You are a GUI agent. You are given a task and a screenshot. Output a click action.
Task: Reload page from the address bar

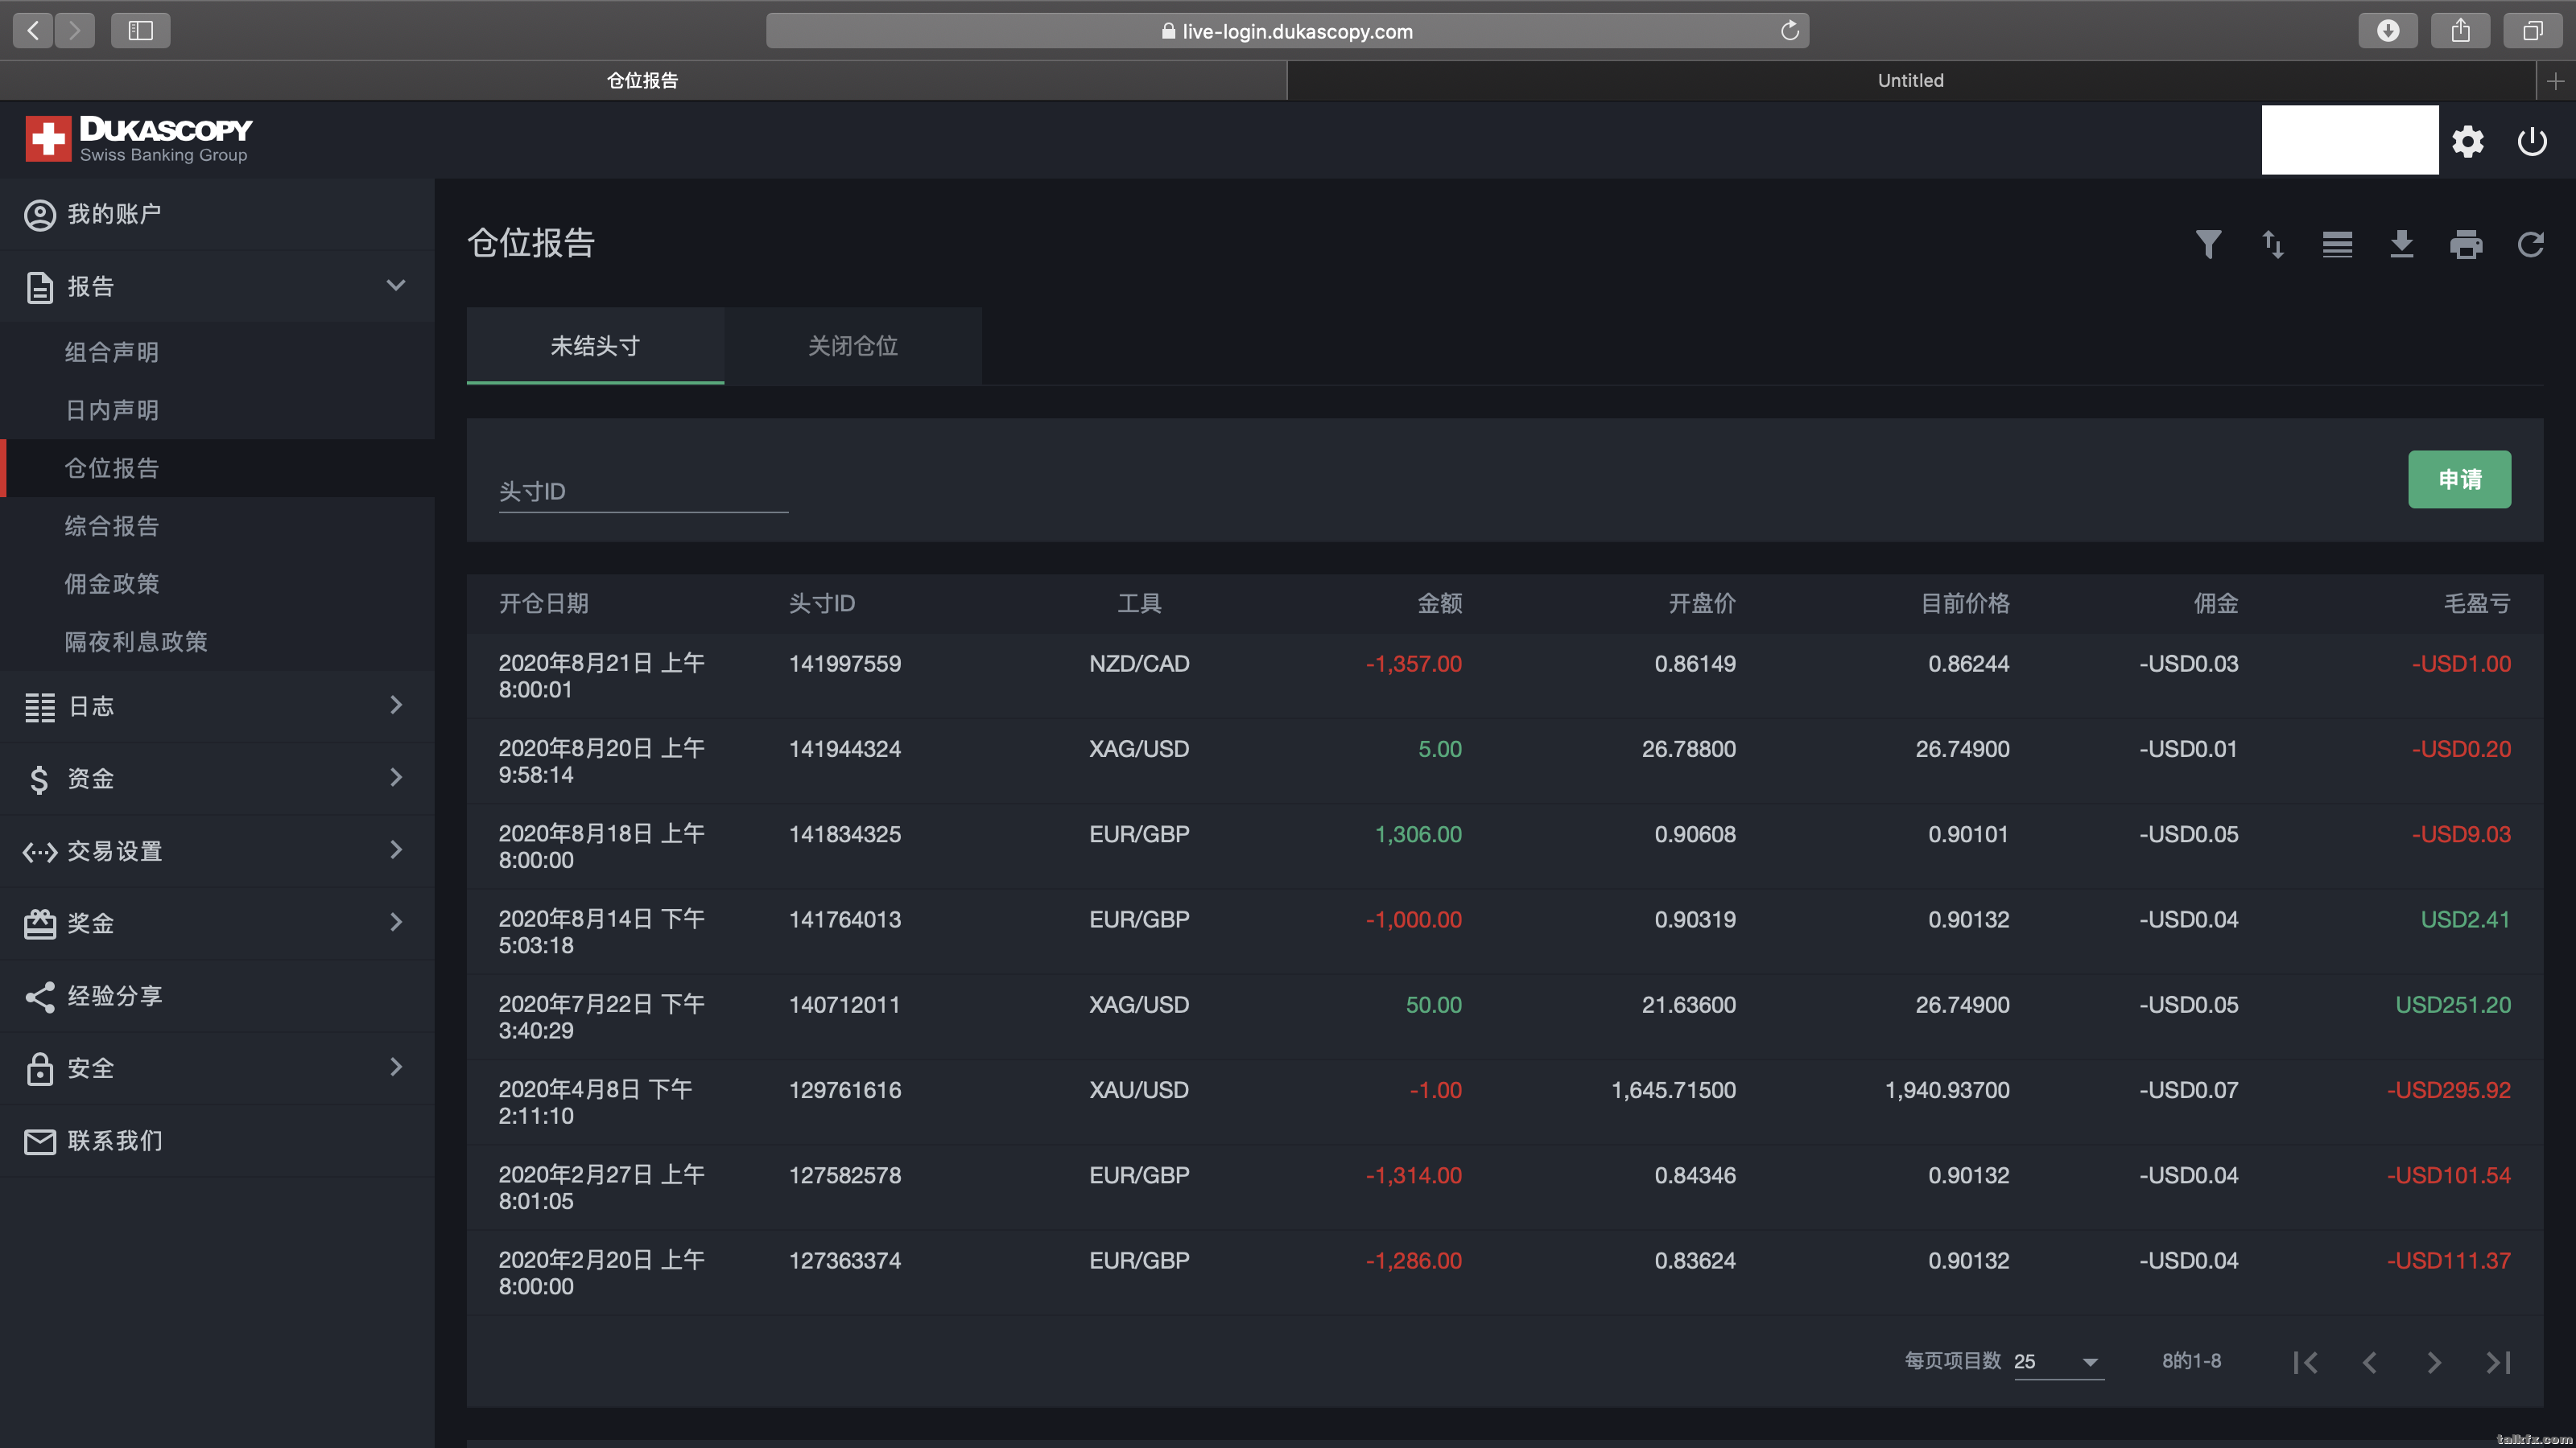coord(1789,31)
